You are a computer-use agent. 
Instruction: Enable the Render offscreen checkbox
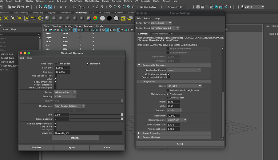55,85
